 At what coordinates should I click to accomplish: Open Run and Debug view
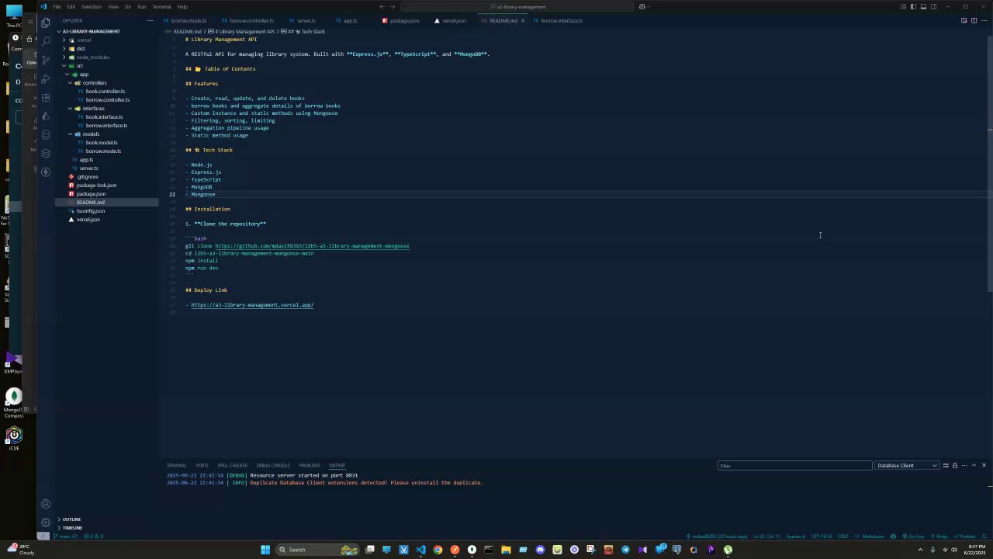(x=46, y=78)
